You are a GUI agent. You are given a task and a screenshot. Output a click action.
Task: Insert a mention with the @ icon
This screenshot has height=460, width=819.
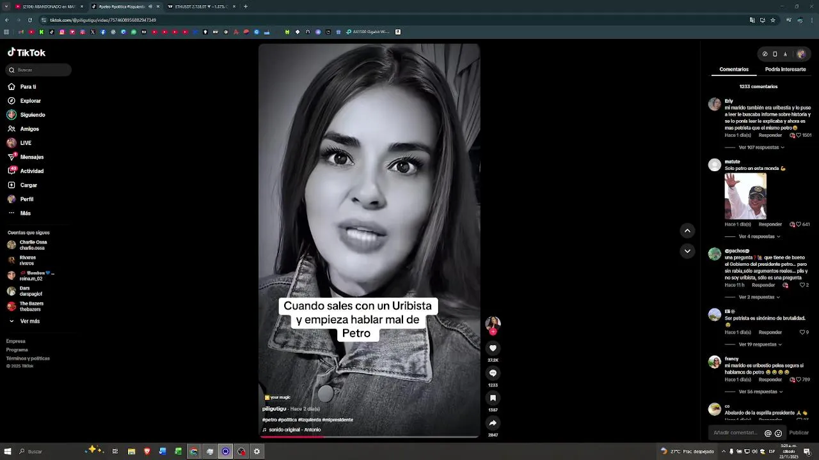pyautogui.click(x=768, y=433)
